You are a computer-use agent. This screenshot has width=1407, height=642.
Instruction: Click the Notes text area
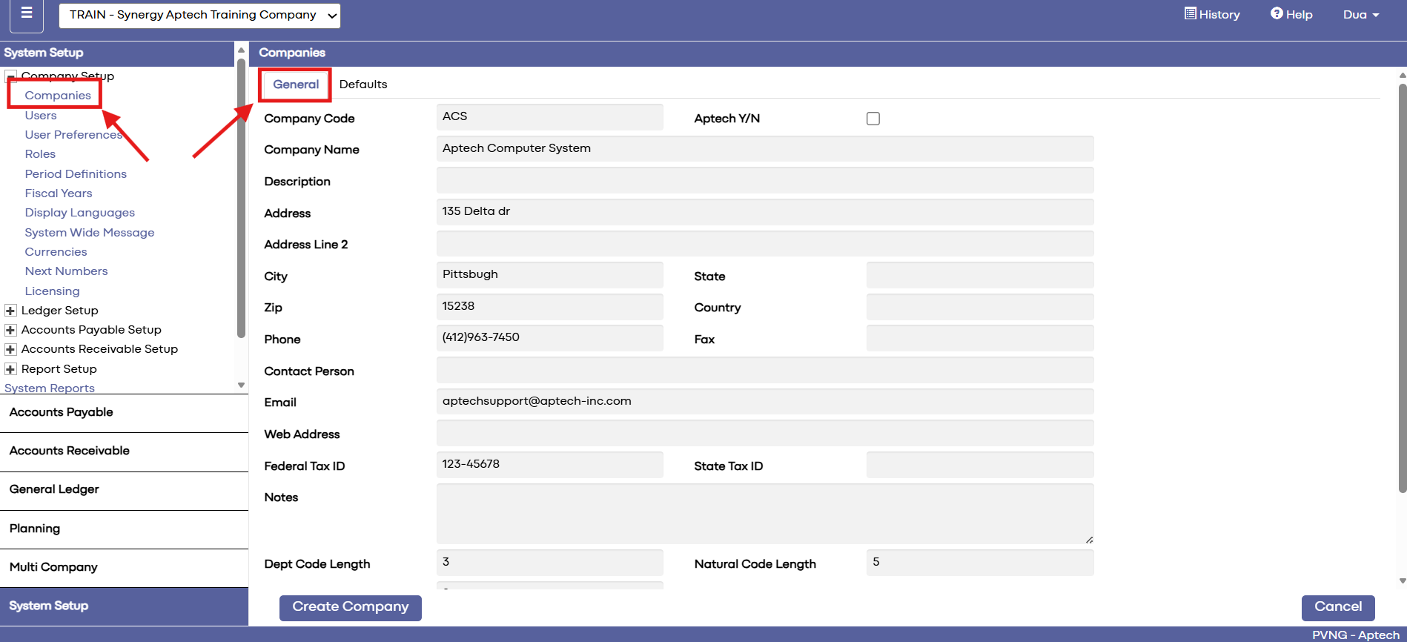coord(765,514)
